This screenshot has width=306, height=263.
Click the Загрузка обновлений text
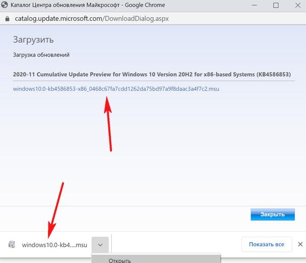click(41, 55)
